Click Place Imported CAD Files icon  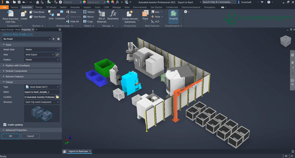10,14
